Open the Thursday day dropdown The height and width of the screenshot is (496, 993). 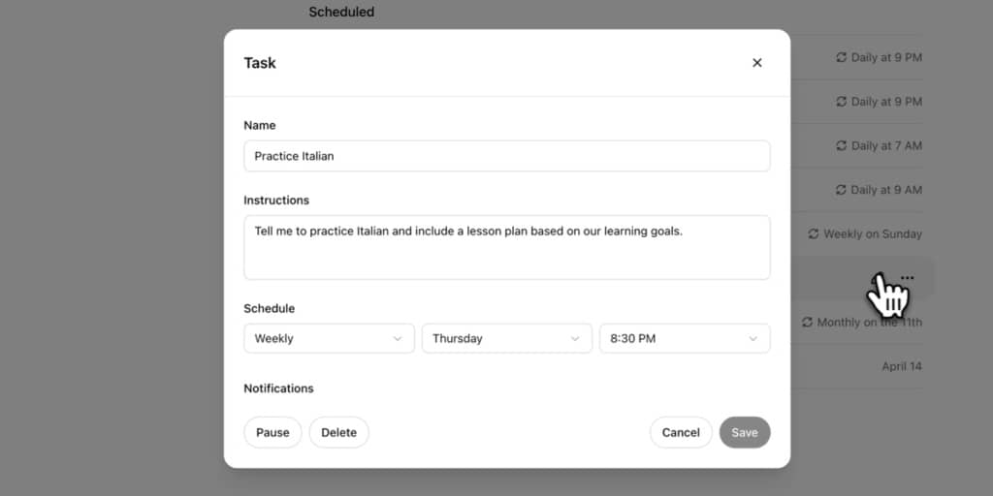(506, 338)
